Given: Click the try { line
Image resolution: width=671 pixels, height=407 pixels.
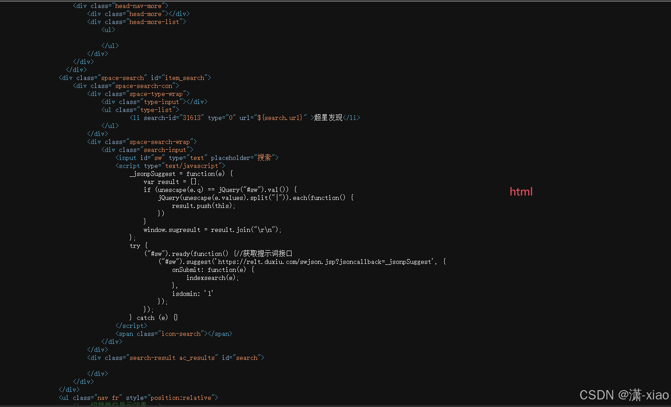Looking at the screenshot, I should click(x=139, y=246).
